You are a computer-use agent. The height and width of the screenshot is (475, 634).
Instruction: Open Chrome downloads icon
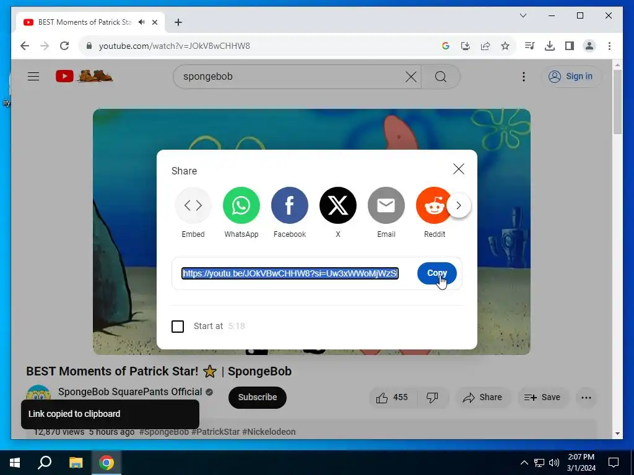[x=550, y=46]
